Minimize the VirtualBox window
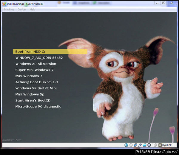 [158, 3]
